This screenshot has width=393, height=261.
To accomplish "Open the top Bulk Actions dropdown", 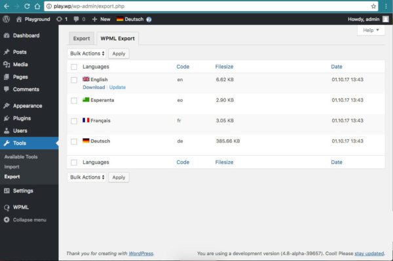I will coord(86,54).
